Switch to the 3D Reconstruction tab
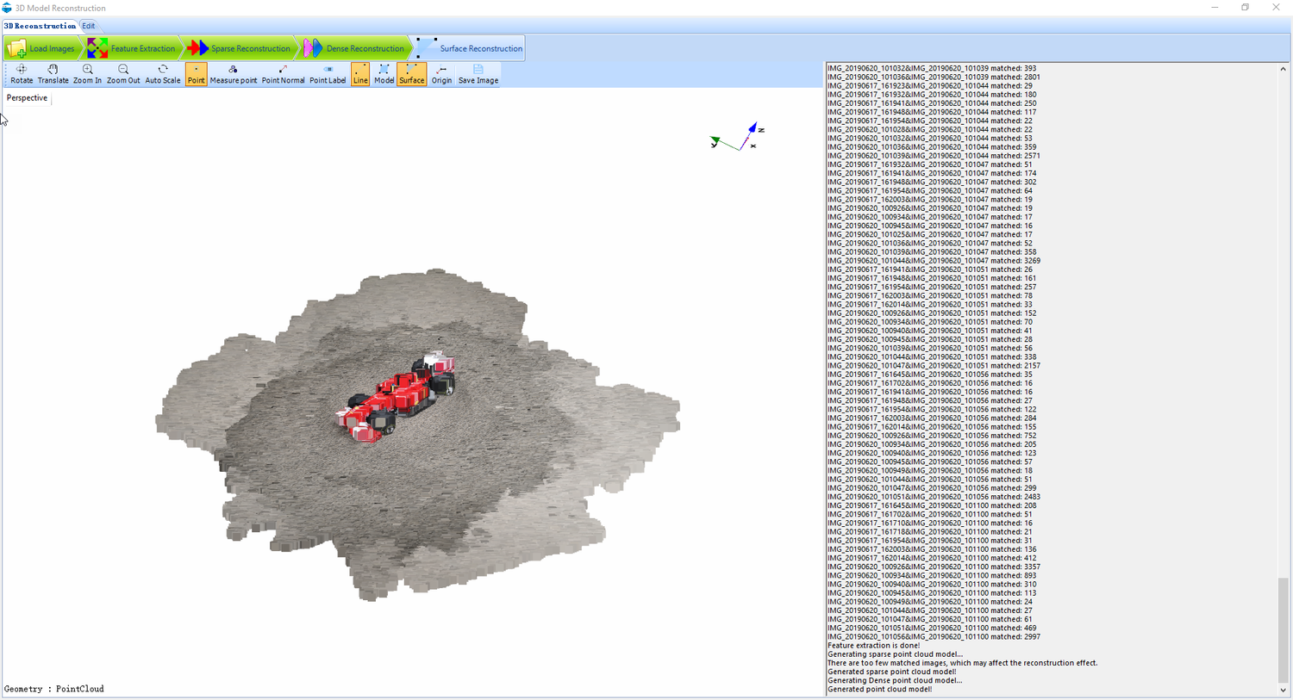1293x700 pixels. coord(39,26)
